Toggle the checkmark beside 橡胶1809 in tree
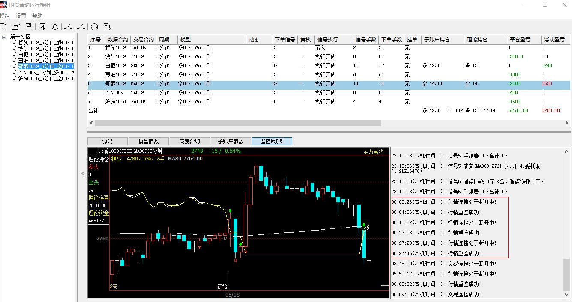This screenshot has width=572, height=302. click(x=15, y=42)
